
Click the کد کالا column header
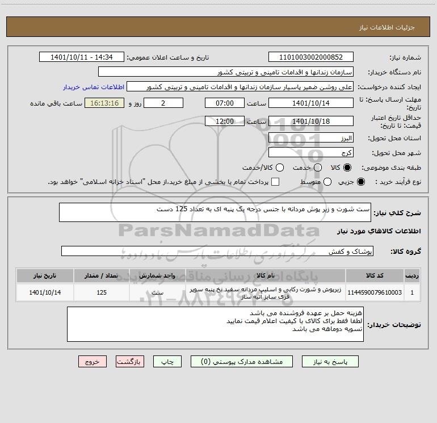tap(375, 275)
